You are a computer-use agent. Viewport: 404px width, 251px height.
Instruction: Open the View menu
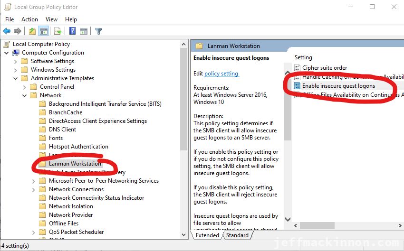(x=51, y=19)
